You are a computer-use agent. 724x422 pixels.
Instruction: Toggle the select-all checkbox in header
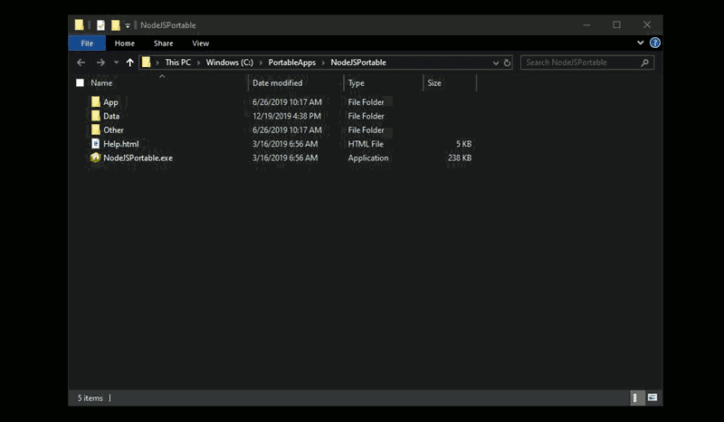coord(80,82)
